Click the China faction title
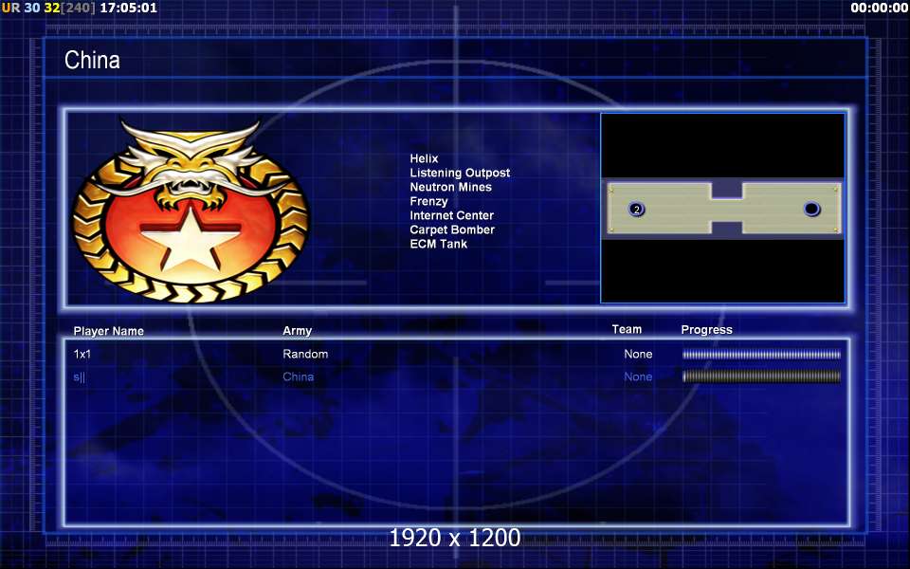Viewport: 910px width, 569px height. 92,60
